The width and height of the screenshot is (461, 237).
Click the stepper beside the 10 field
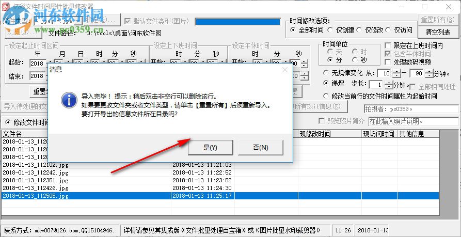pyautogui.click(x=396, y=73)
